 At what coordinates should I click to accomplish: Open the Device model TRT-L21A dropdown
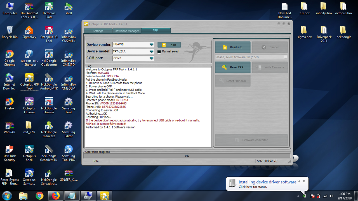(x=151, y=51)
